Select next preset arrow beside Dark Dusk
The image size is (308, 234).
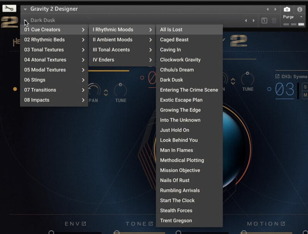[x=254, y=20]
